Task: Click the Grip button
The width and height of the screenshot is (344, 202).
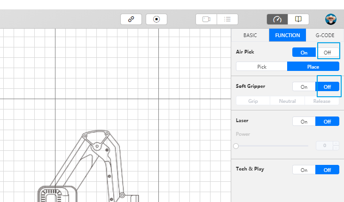Action: (253, 101)
